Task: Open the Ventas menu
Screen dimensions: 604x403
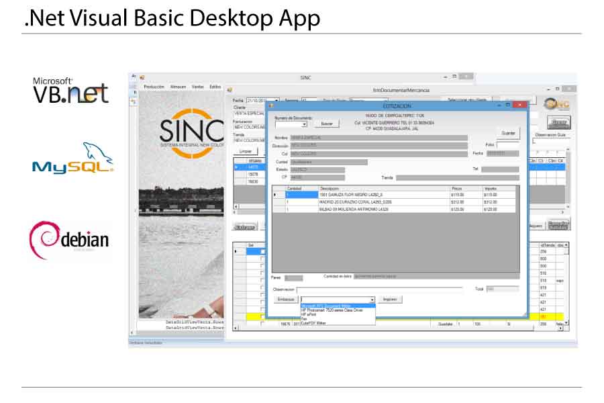Action: (x=198, y=87)
